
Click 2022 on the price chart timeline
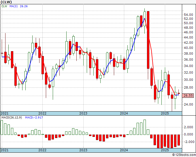click(x=42, y=113)
